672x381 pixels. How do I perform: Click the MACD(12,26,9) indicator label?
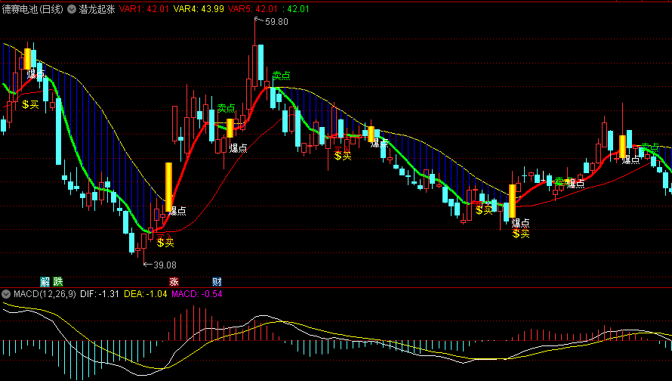(x=45, y=294)
